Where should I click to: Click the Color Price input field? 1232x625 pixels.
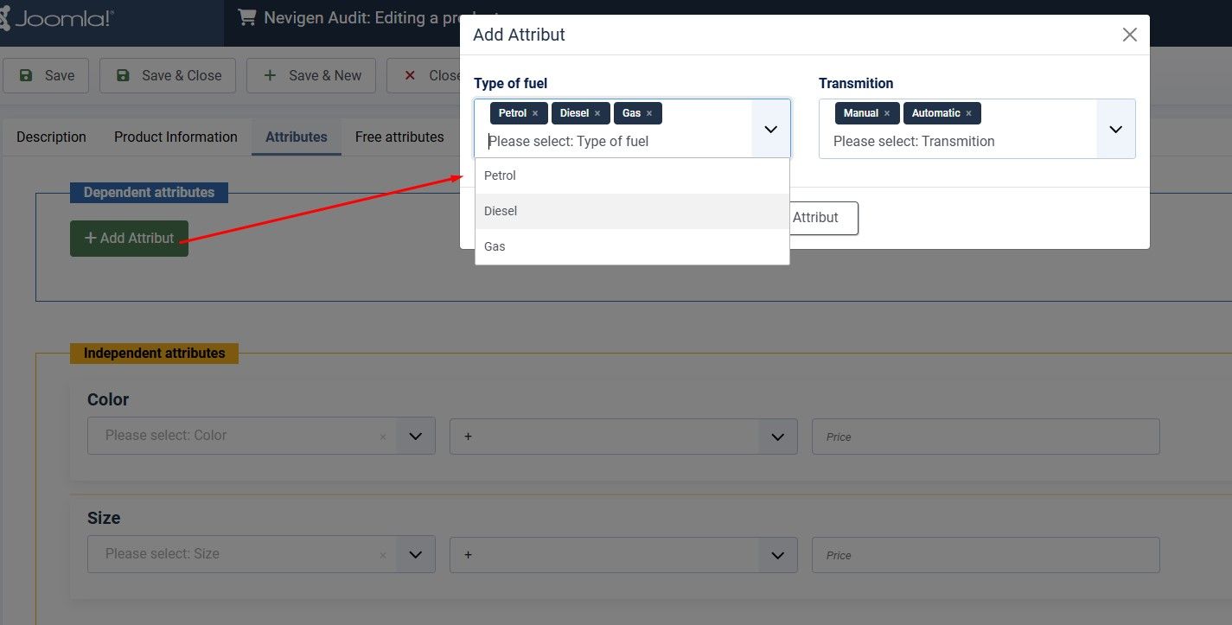tap(986, 437)
